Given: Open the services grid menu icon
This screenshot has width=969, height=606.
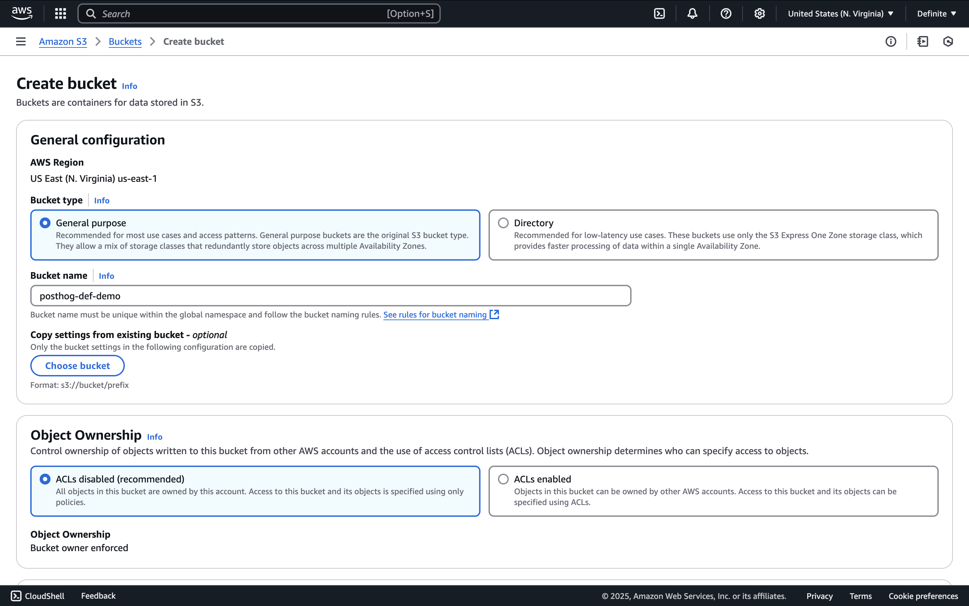Looking at the screenshot, I should click(61, 13).
